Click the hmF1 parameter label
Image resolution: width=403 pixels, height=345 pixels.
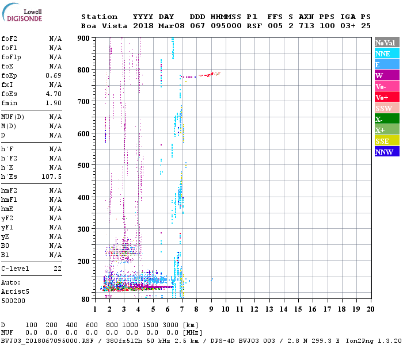pyautogui.click(x=9, y=200)
